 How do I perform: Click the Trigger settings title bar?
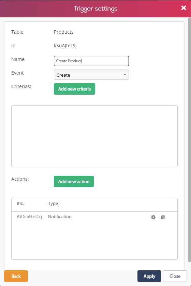click(95, 9)
